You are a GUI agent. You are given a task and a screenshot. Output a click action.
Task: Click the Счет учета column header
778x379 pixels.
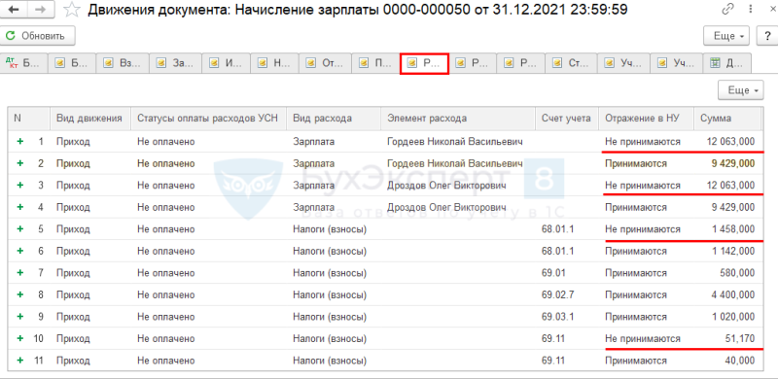(x=567, y=118)
